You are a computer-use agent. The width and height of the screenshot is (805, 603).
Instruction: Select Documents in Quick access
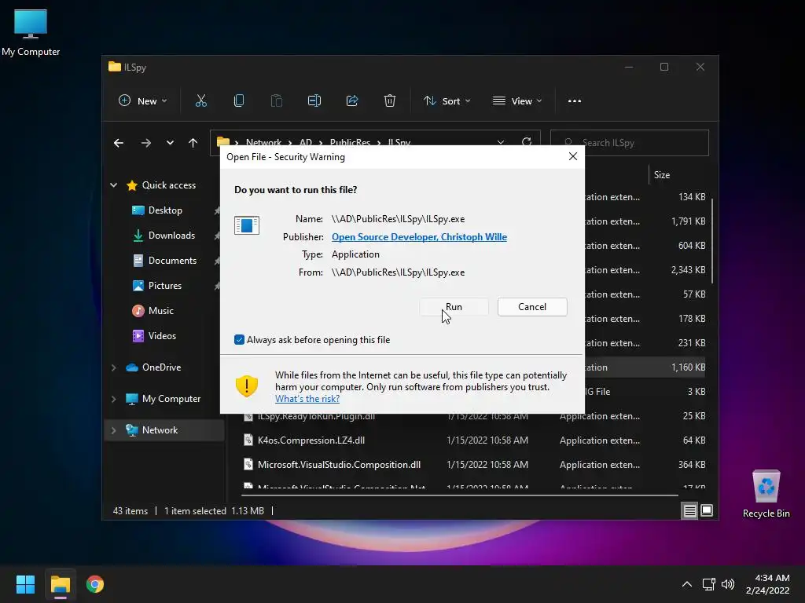coord(172,261)
